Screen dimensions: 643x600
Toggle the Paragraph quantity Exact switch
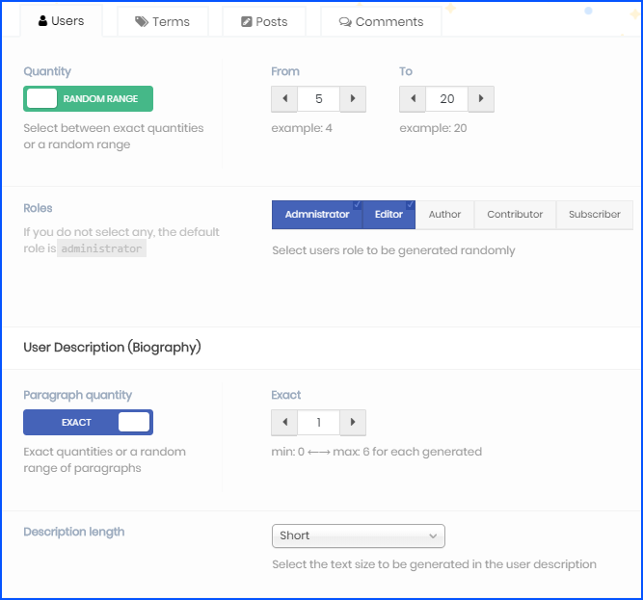(88, 423)
